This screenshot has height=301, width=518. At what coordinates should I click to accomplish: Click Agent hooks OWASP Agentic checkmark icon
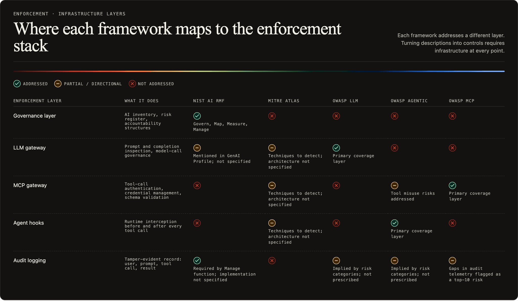[395, 223]
